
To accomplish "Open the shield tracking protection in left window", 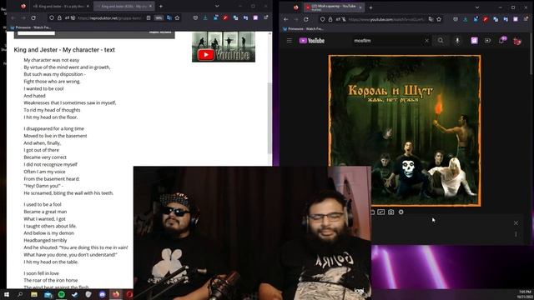I will 52,18.
